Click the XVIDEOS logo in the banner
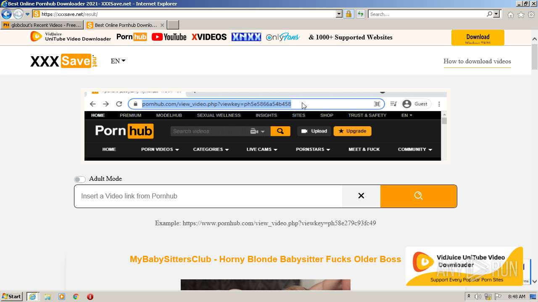 (209, 37)
